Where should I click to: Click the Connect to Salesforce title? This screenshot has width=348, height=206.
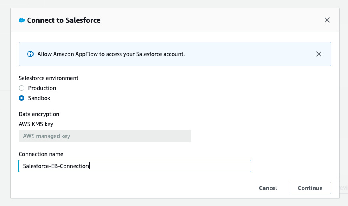(x=64, y=20)
